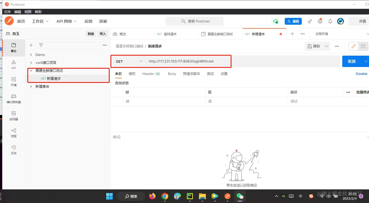The width and height of the screenshot is (369, 203).
Task: Click the collections filter icon
Action: 41,45
